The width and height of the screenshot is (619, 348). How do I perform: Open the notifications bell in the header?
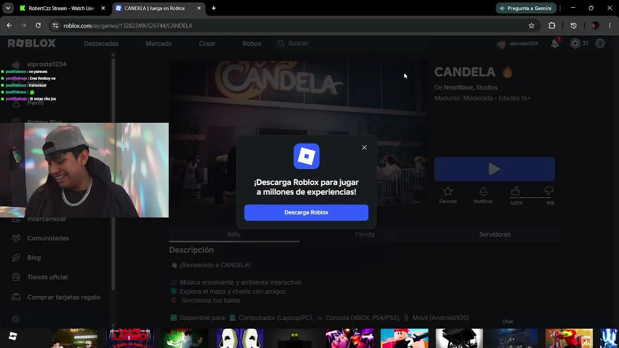[x=555, y=43]
